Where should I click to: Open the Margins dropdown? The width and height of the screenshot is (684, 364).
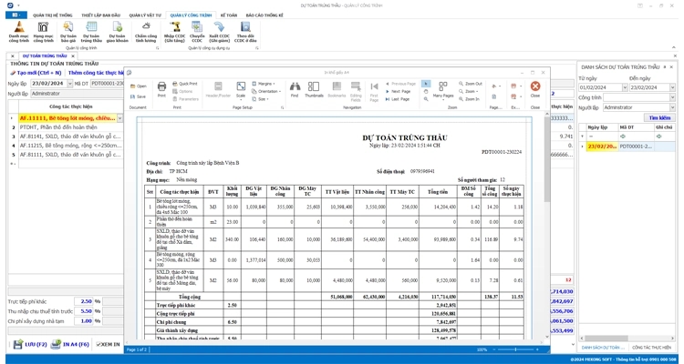pos(265,84)
